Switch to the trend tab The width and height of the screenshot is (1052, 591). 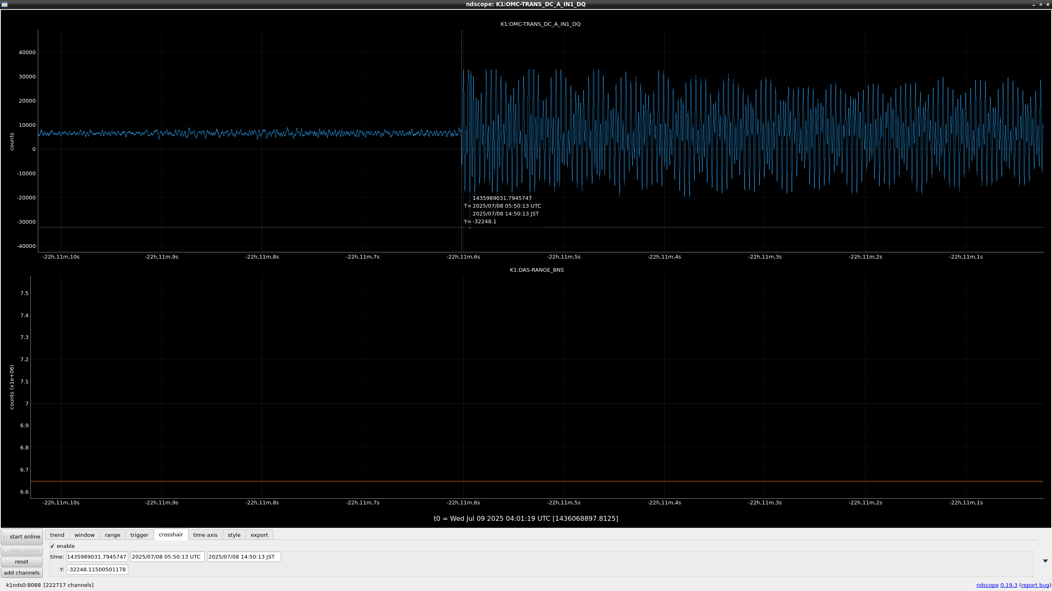coord(57,535)
